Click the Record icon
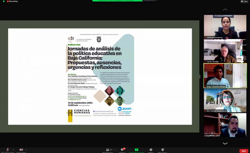Viewport: 250px width, 153px height. pyautogui.click(x=151, y=150)
